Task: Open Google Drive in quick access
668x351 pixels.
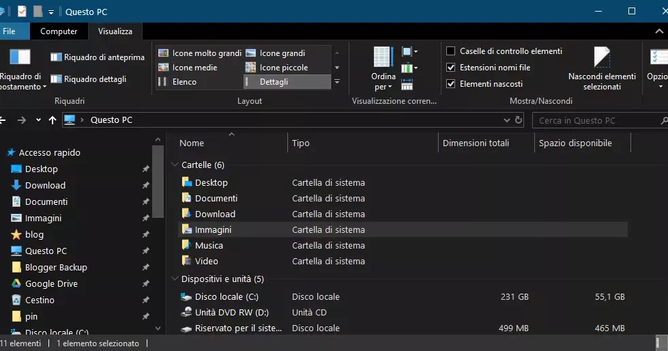Action: coord(51,283)
